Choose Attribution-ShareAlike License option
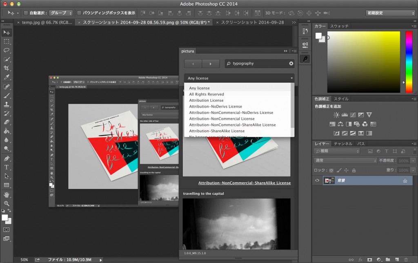This screenshot has width=418, height=263. pos(217,131)
